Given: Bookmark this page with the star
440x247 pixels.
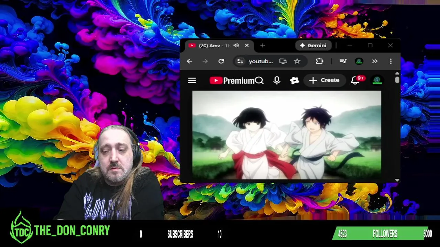Looking at the screenshot, I should pos(297,61).
